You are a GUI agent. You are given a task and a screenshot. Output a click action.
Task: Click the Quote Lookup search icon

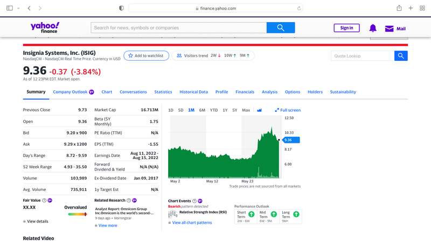(x=401, y=56)
